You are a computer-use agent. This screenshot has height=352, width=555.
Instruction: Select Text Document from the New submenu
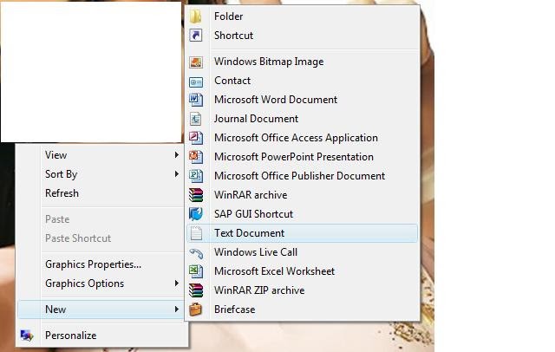pyautogui.click(x=249, y=233)
